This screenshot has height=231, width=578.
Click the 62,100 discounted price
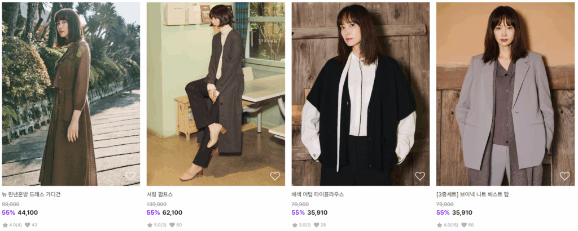(172, 212)
